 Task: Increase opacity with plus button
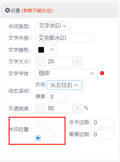(78, 108)
